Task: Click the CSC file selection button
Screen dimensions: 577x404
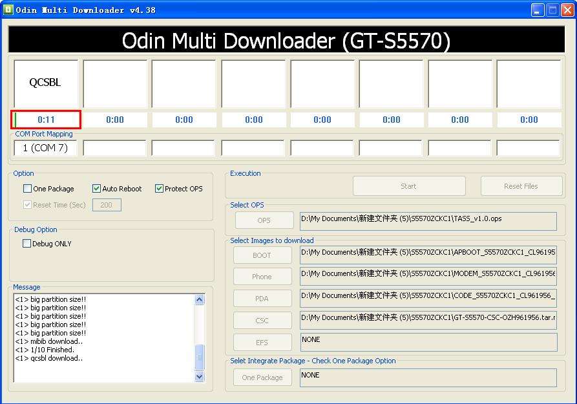Action: (x=262, y=320)
